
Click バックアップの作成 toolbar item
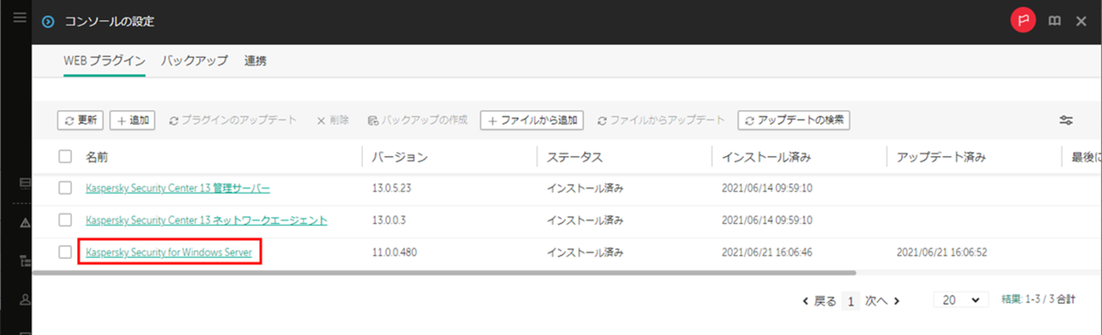[x=418, y=120]
